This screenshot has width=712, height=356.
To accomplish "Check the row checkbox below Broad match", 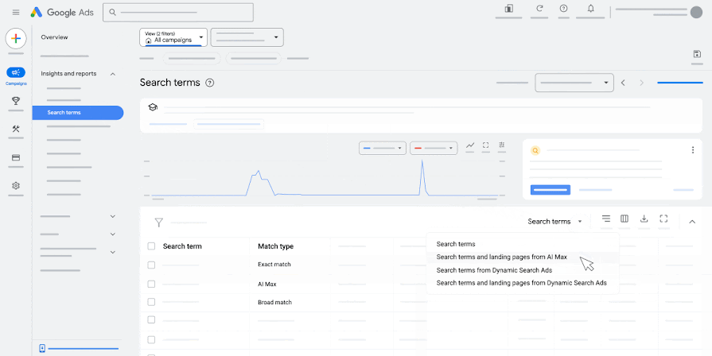I will (151, 320).
